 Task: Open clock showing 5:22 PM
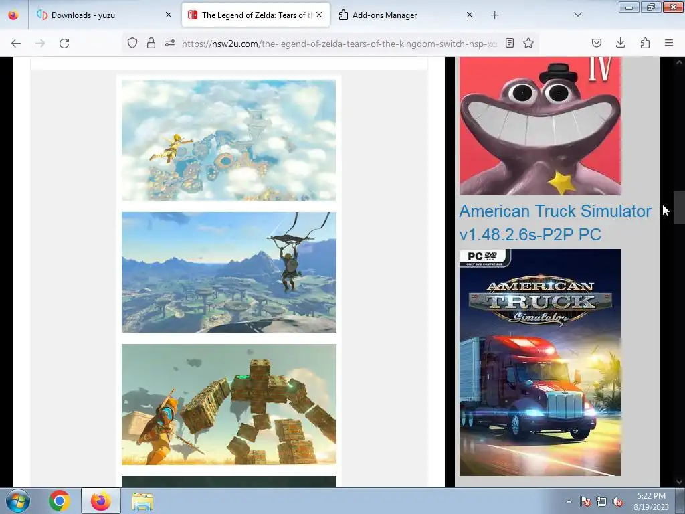[651, 501]
